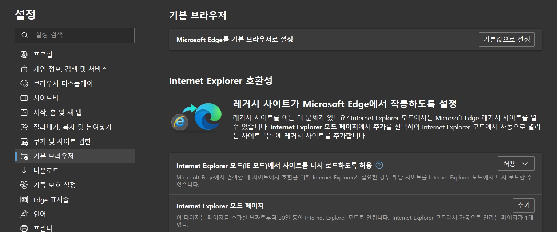Click the Internet Explorer 모드 페이지 label
The height and width of the screenshot is (232, 557).
point(220,206)
